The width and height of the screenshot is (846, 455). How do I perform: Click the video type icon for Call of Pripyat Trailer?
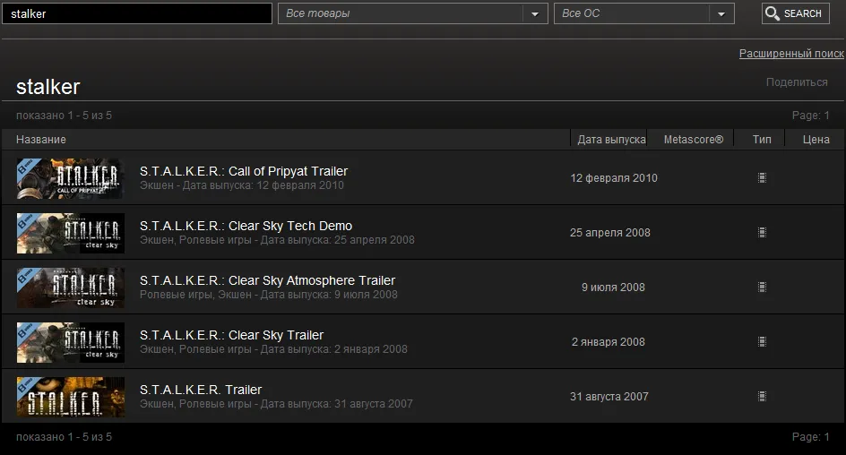pos(762,178)
